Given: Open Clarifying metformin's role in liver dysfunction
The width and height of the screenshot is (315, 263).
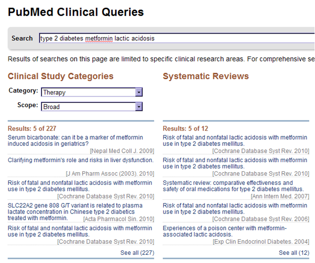Looking at the screenshot, I should [81, 160].
